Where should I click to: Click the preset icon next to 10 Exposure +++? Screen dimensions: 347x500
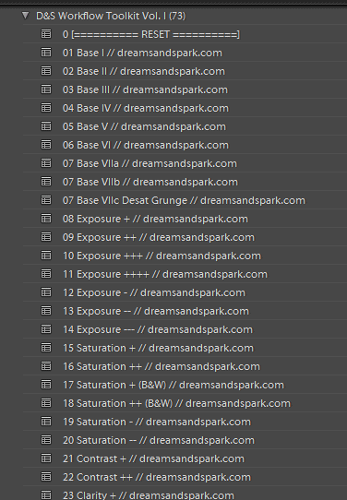click(x=46, y=256)
